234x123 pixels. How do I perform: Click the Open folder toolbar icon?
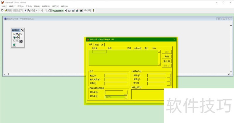pyautogui.click(x=6, y=11)
